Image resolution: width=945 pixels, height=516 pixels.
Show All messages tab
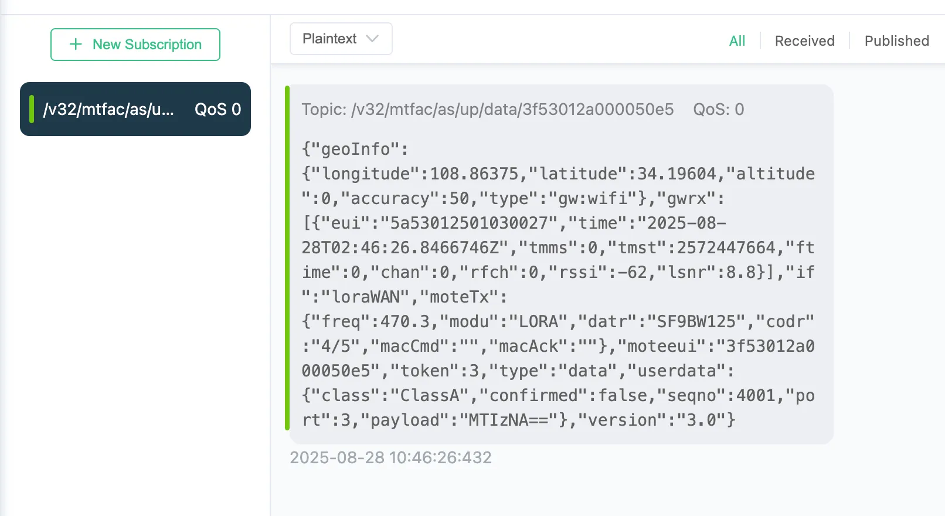click(737, 41)
